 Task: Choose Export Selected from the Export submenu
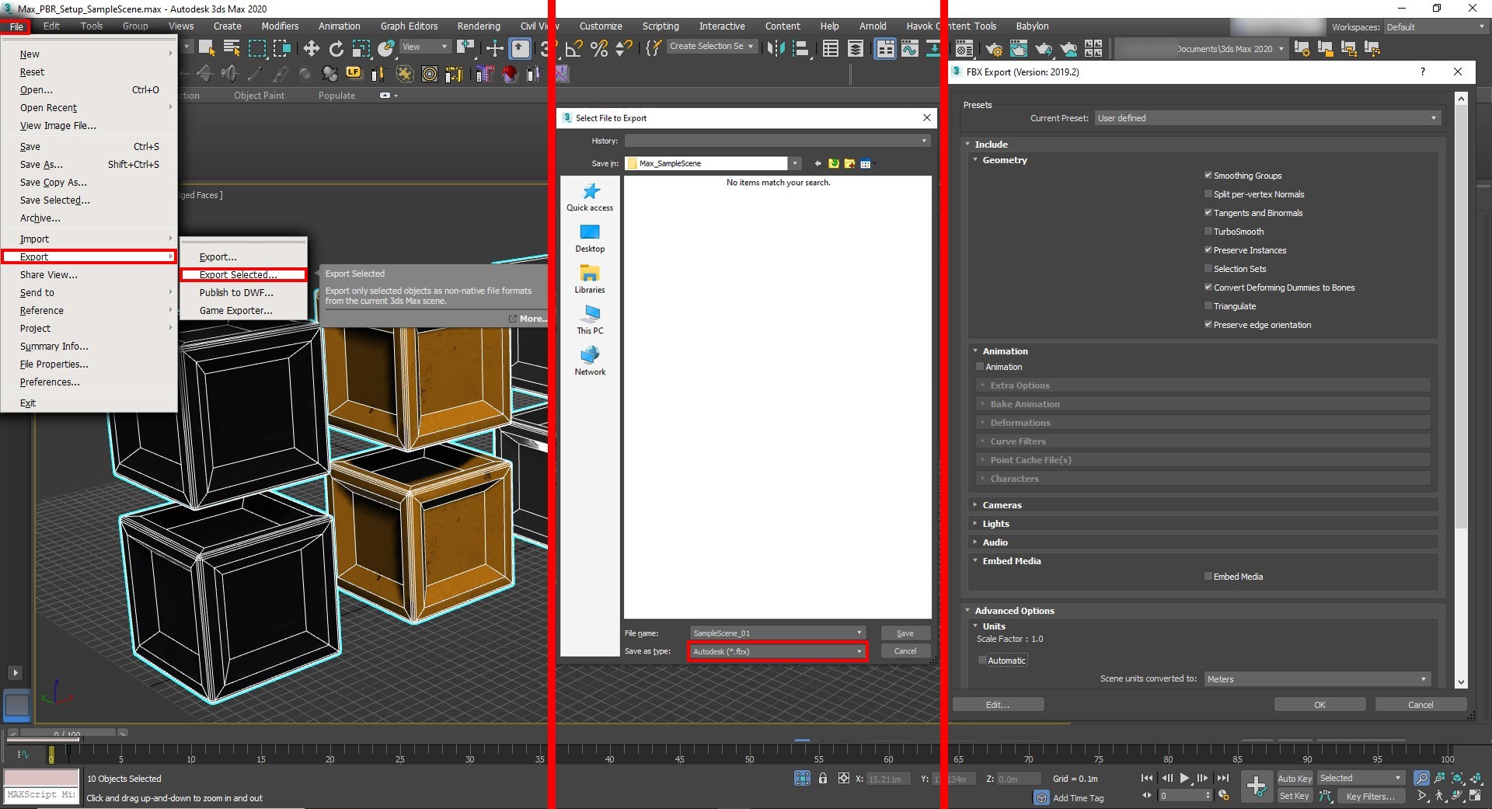click(238, 274)
